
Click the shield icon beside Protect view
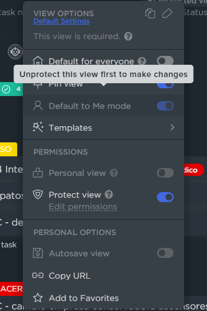pos(38,194)
